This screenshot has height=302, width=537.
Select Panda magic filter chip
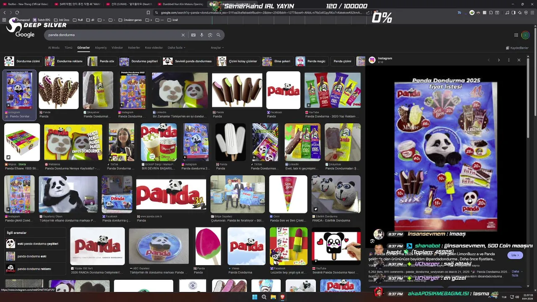[x=311, y=61]
